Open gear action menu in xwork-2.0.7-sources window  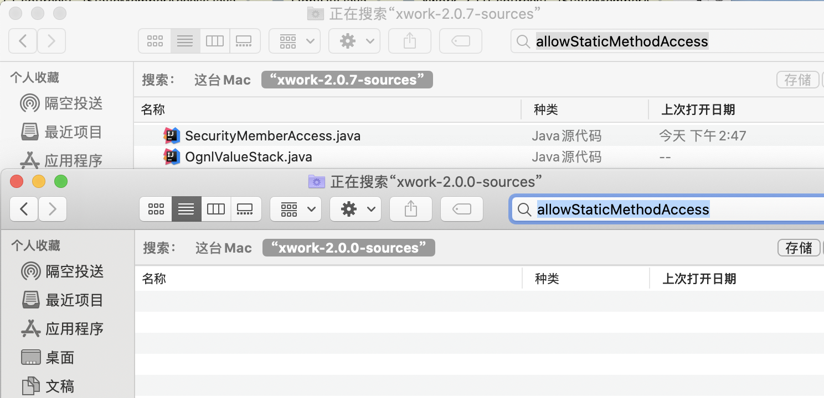point(354,41)
